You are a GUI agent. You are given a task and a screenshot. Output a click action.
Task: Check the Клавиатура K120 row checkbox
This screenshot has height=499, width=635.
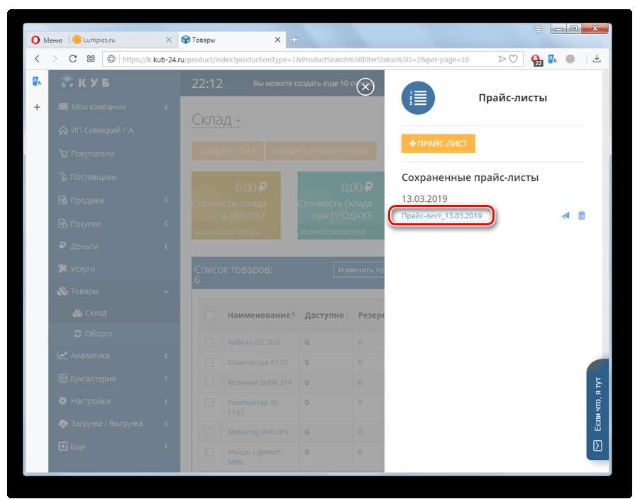[x=209, y=362]
